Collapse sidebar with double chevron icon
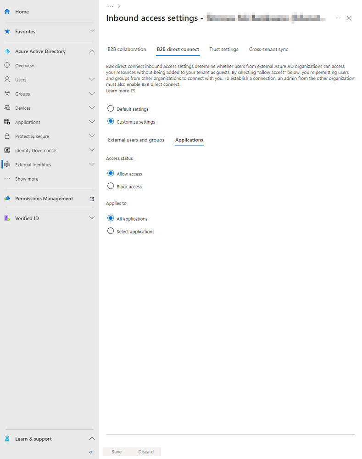The image size is (362, 459). coord(91,452)
